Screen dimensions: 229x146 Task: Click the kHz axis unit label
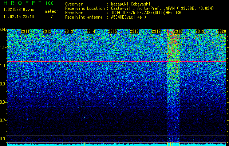click(x=3, y=30)
